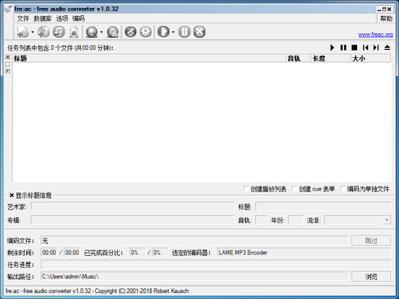Stop encoding with the toolbar X icon
The width and height of the screenshot is (399, 299).
(x=199, y=31)
